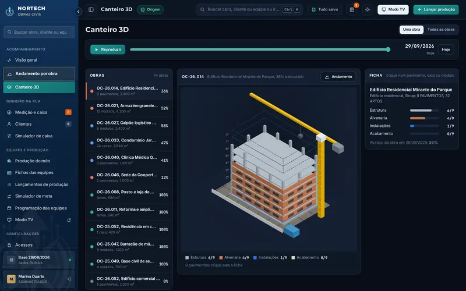Screen dimensions: 466x291
Task: Open Visão geral in the sidebar
Action: 39,60
